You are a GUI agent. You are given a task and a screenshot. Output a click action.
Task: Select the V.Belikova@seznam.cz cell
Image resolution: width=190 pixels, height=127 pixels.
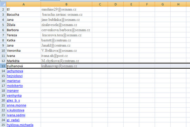pyautogui.click(x=66, y=50)
